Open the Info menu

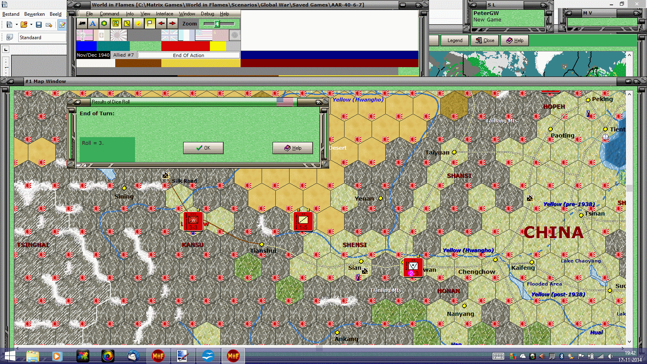tap(130, 14)
